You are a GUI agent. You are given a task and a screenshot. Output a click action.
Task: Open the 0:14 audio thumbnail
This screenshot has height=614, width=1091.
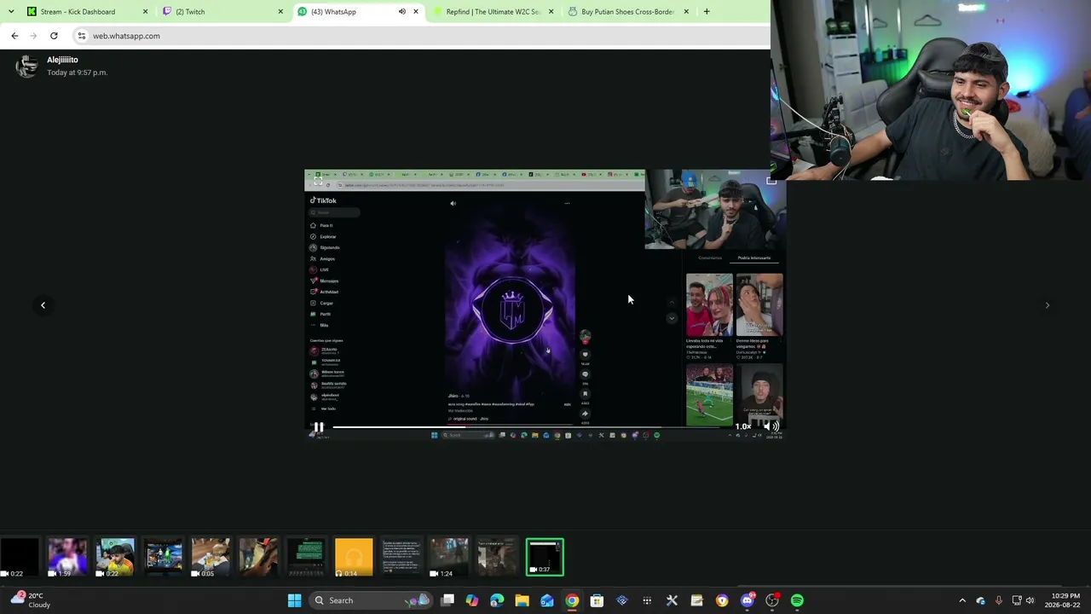(x=354, y=558)
